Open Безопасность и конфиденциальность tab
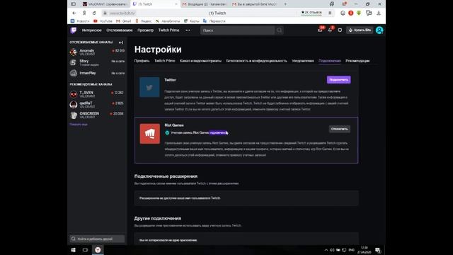 pyautogui.click(x=256, y=61)
